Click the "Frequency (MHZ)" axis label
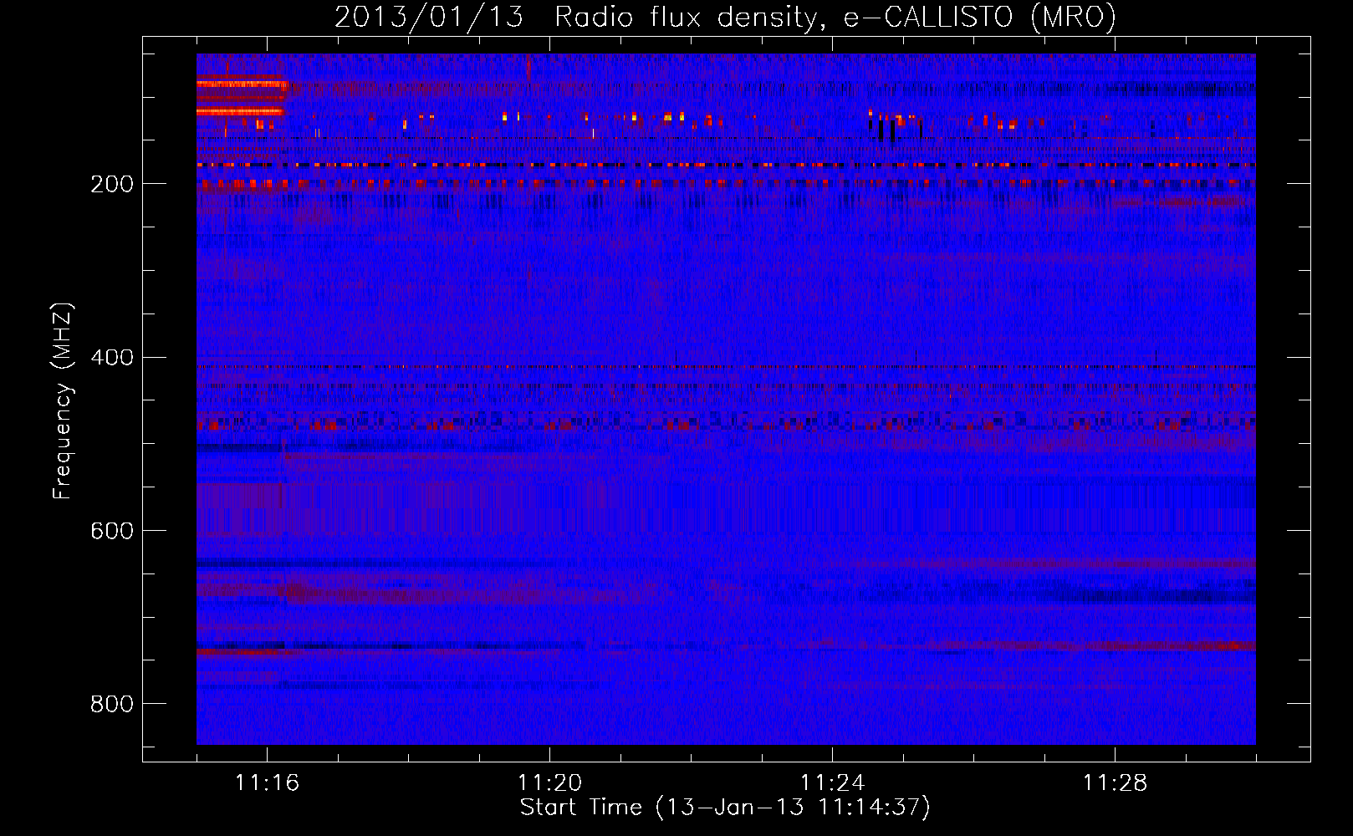This screenshot has width=1353, height=836. click(x=63, y=400)
